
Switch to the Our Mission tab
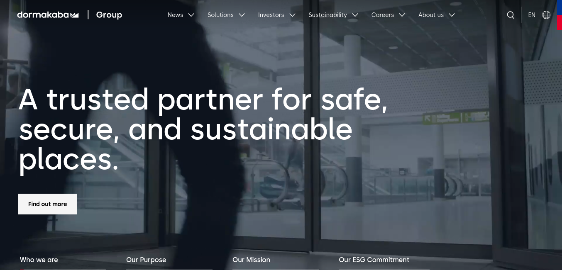(x=251, y=260)
